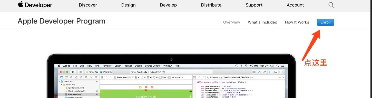Select the Overview tab
The width and height of the screenshot is (372, 98).
[x=232, y=22]
